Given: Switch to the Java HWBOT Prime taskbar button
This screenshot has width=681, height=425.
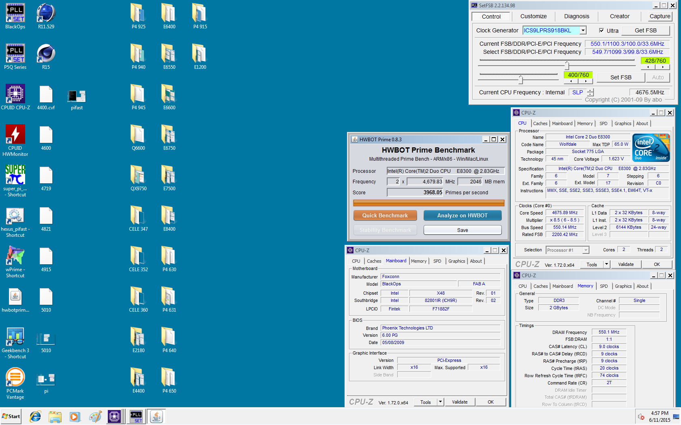Looking at the screenshot, I should (156, 416).
